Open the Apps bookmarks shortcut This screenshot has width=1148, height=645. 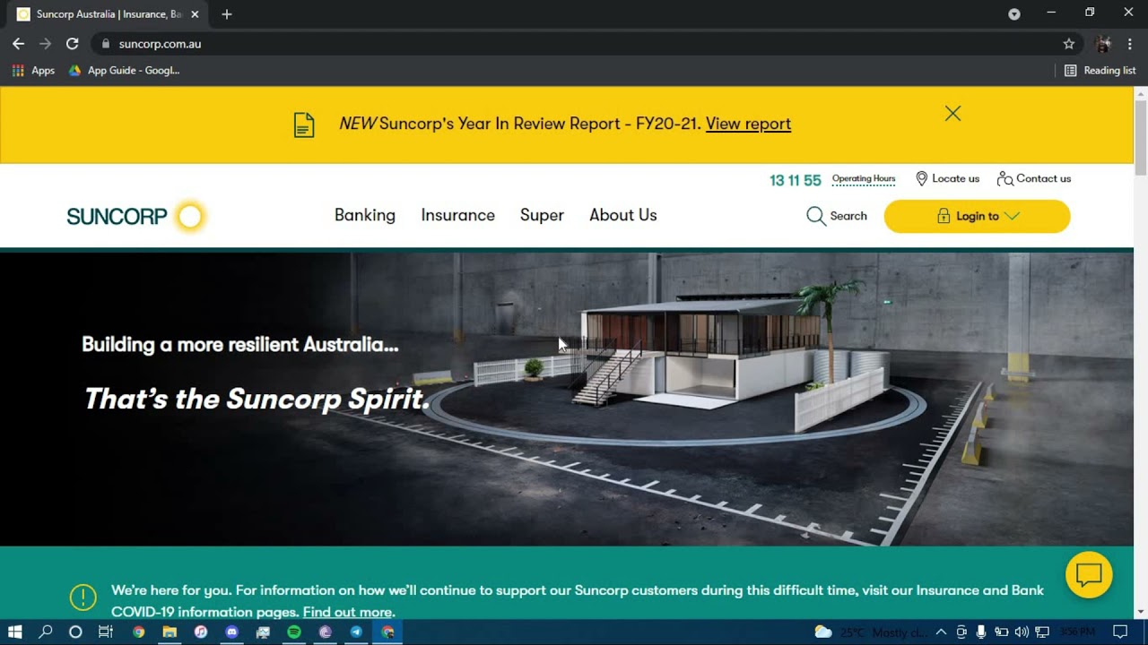click(33, 70)
